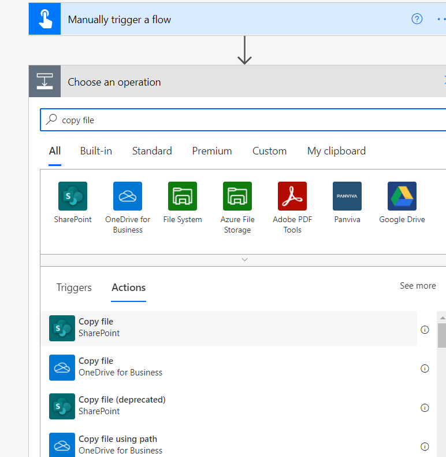This screenshot has height=457, width=446.
Task: Add OneDrive for Business Copy file action
Action: pyautogui.click(x=229, y=367)
